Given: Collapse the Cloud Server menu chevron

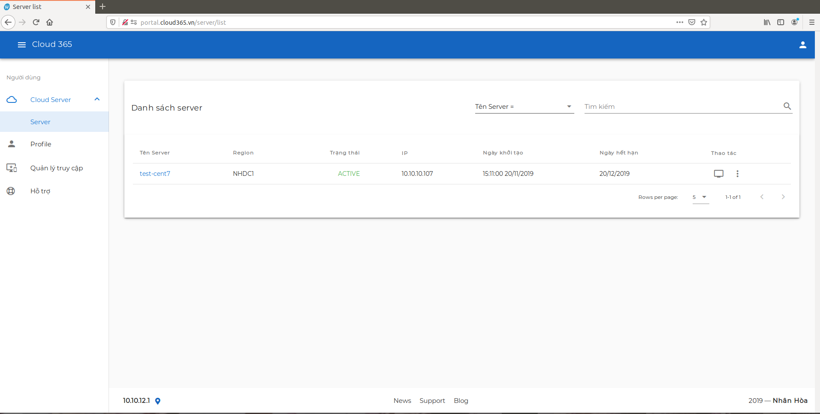Looking at the screenshot, I should tap(97, 99).
